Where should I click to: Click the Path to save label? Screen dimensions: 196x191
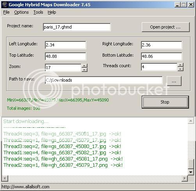pos(21,79)
